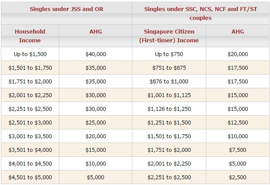This screenshot has width=270, height=185.
Task: Select the '$876 to $1,000' income range
Action: click(x=169, y=81)
